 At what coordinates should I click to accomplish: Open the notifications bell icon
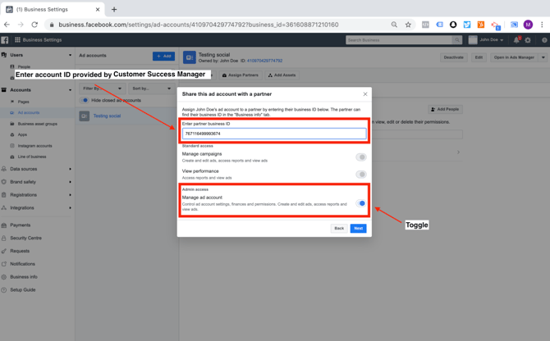[x=516, y=40]
